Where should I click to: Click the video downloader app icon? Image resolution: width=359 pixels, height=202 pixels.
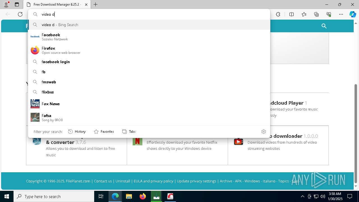pos(238,141)
